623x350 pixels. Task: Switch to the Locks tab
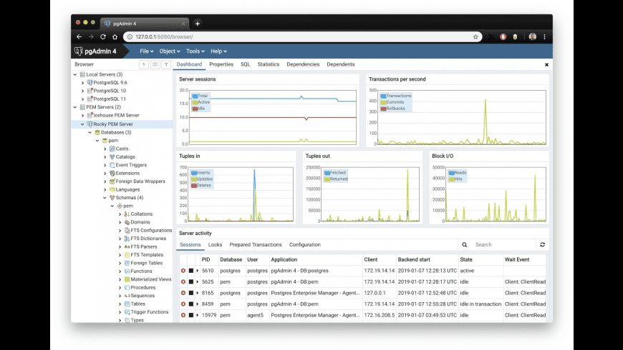pyautogui.click(x=215, y=244)
